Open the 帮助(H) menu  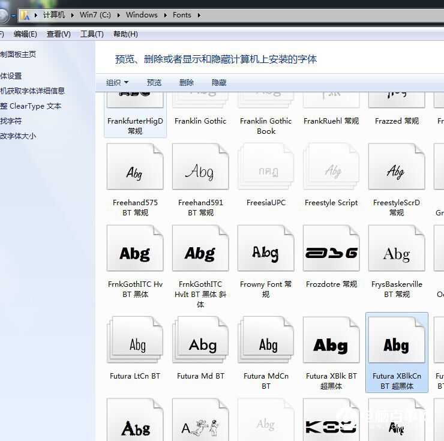[125, 34]
